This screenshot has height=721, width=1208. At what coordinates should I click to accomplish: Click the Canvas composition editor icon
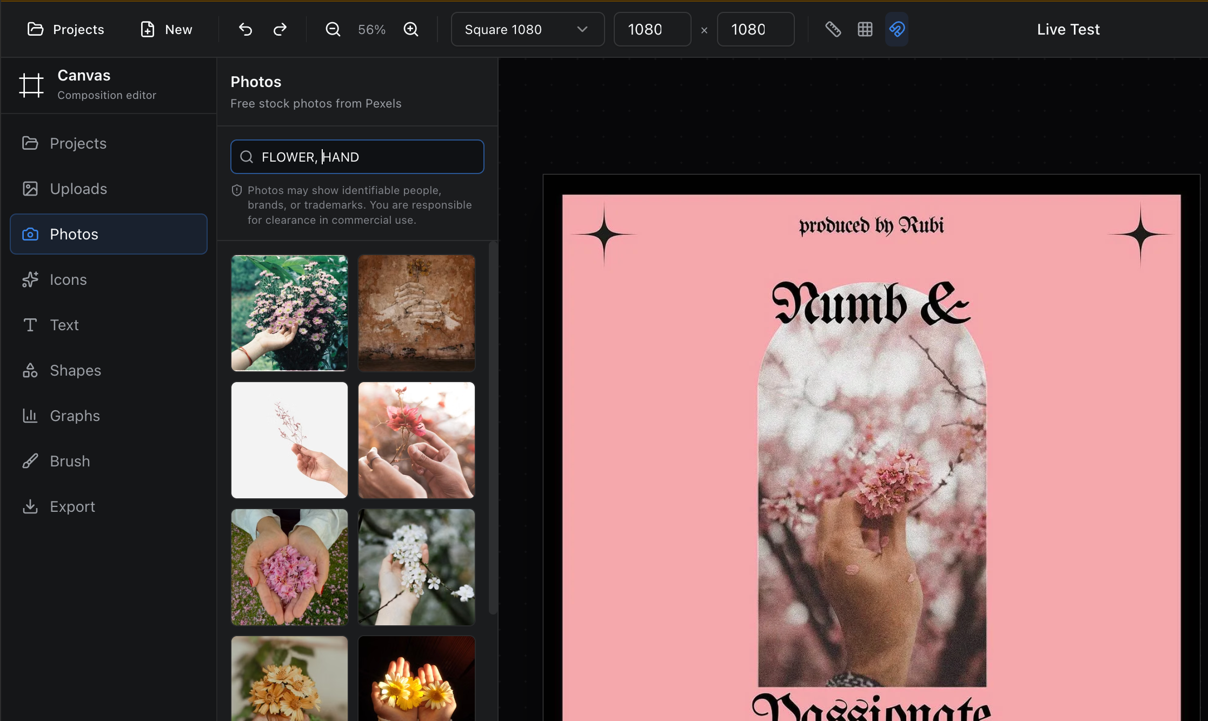31,85
